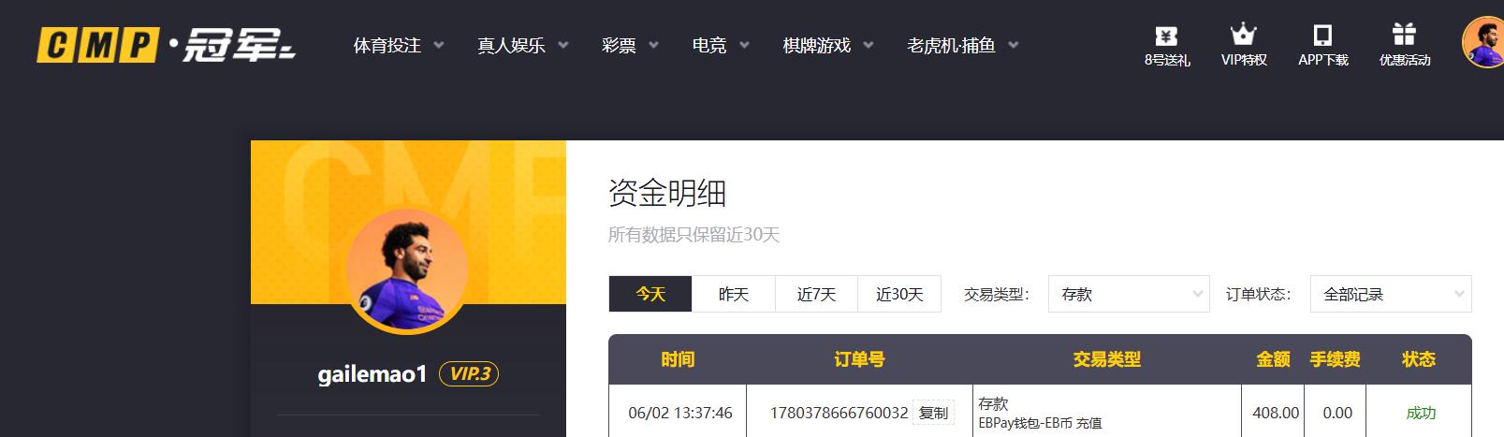Click the 订单号 column header
Screen dimensions: 1504x437
click(x=859, y=359)
